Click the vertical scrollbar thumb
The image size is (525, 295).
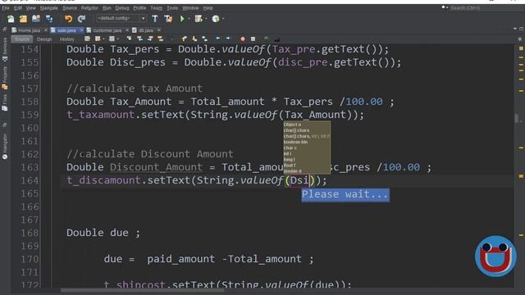tap(517, 118)
